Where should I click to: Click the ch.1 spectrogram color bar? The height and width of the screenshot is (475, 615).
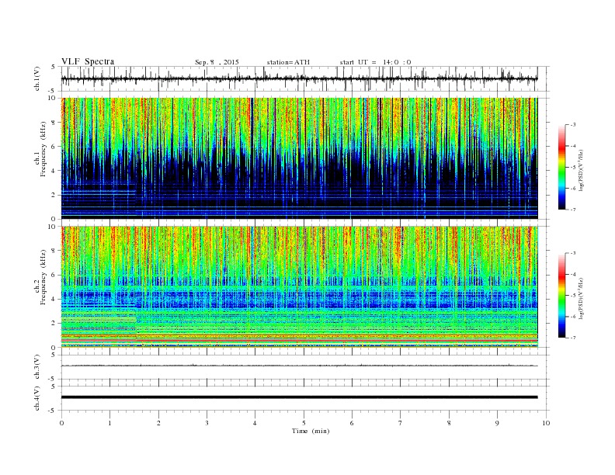(561, 167)
